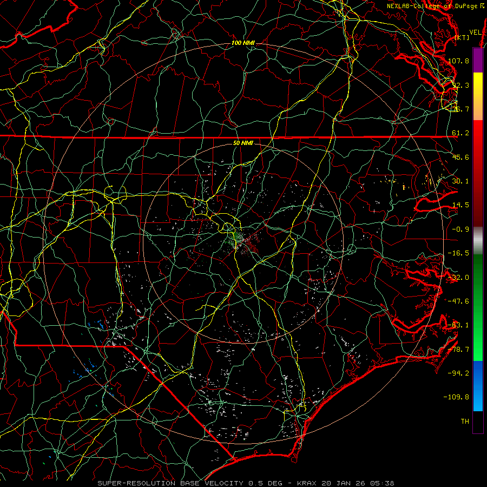Select the -32.0 value on the velocity scale
This screenshot has width=487, height=487.
click(x=458, y=278)
